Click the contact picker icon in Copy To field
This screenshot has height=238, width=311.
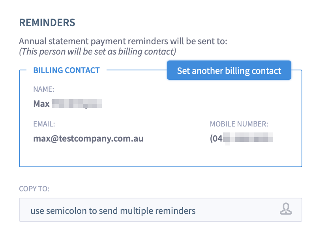pyautogui.click(x=286, y=210)
